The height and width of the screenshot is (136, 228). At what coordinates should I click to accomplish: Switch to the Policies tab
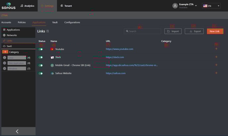pyautogui.click(x=22, y=23)
